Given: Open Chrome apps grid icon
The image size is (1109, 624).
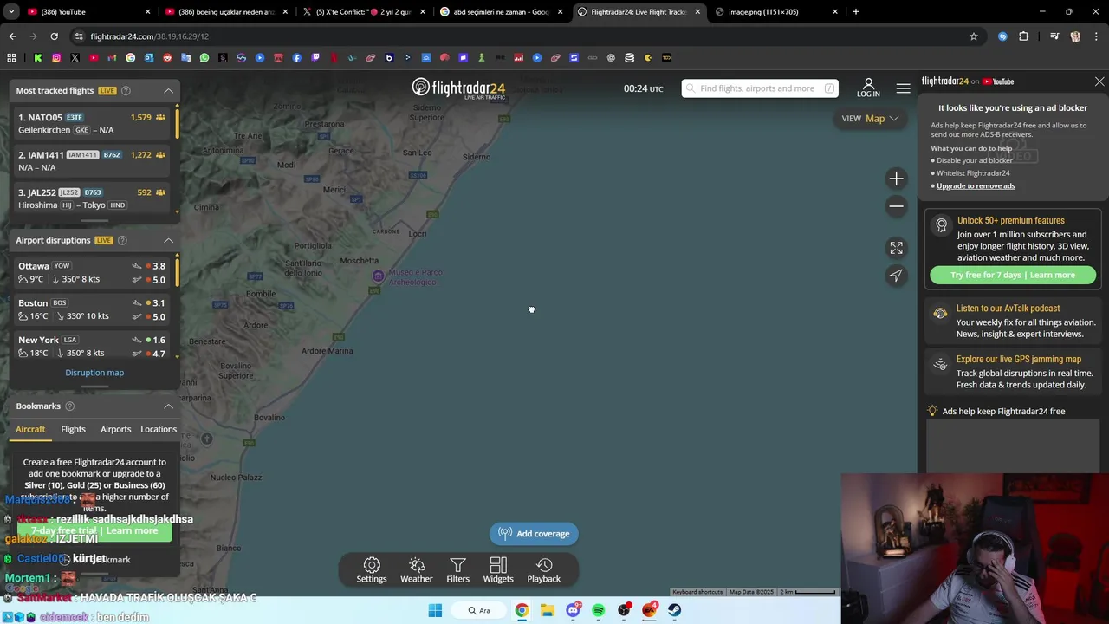Looking at the screenshot, I should 11,58.
